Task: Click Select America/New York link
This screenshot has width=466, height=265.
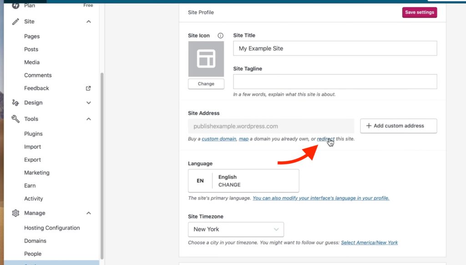Action: [x=369, y=243]
